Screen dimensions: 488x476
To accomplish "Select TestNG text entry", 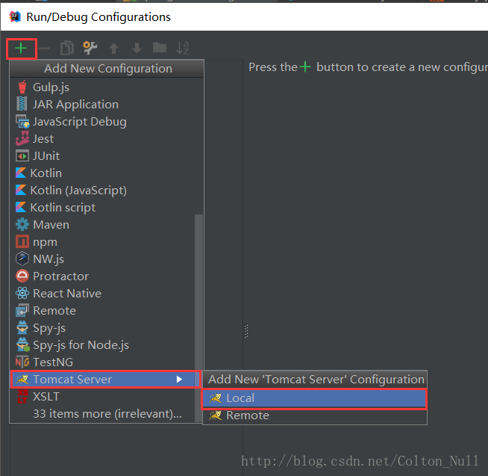I will [x=53, y=362].
